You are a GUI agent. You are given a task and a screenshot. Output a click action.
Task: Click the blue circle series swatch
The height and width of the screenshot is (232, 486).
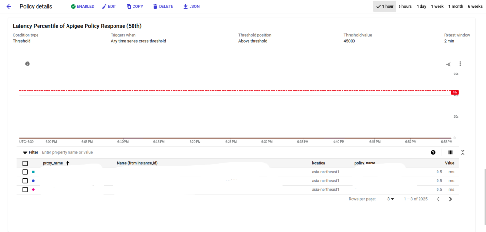[x=33, y=181]
